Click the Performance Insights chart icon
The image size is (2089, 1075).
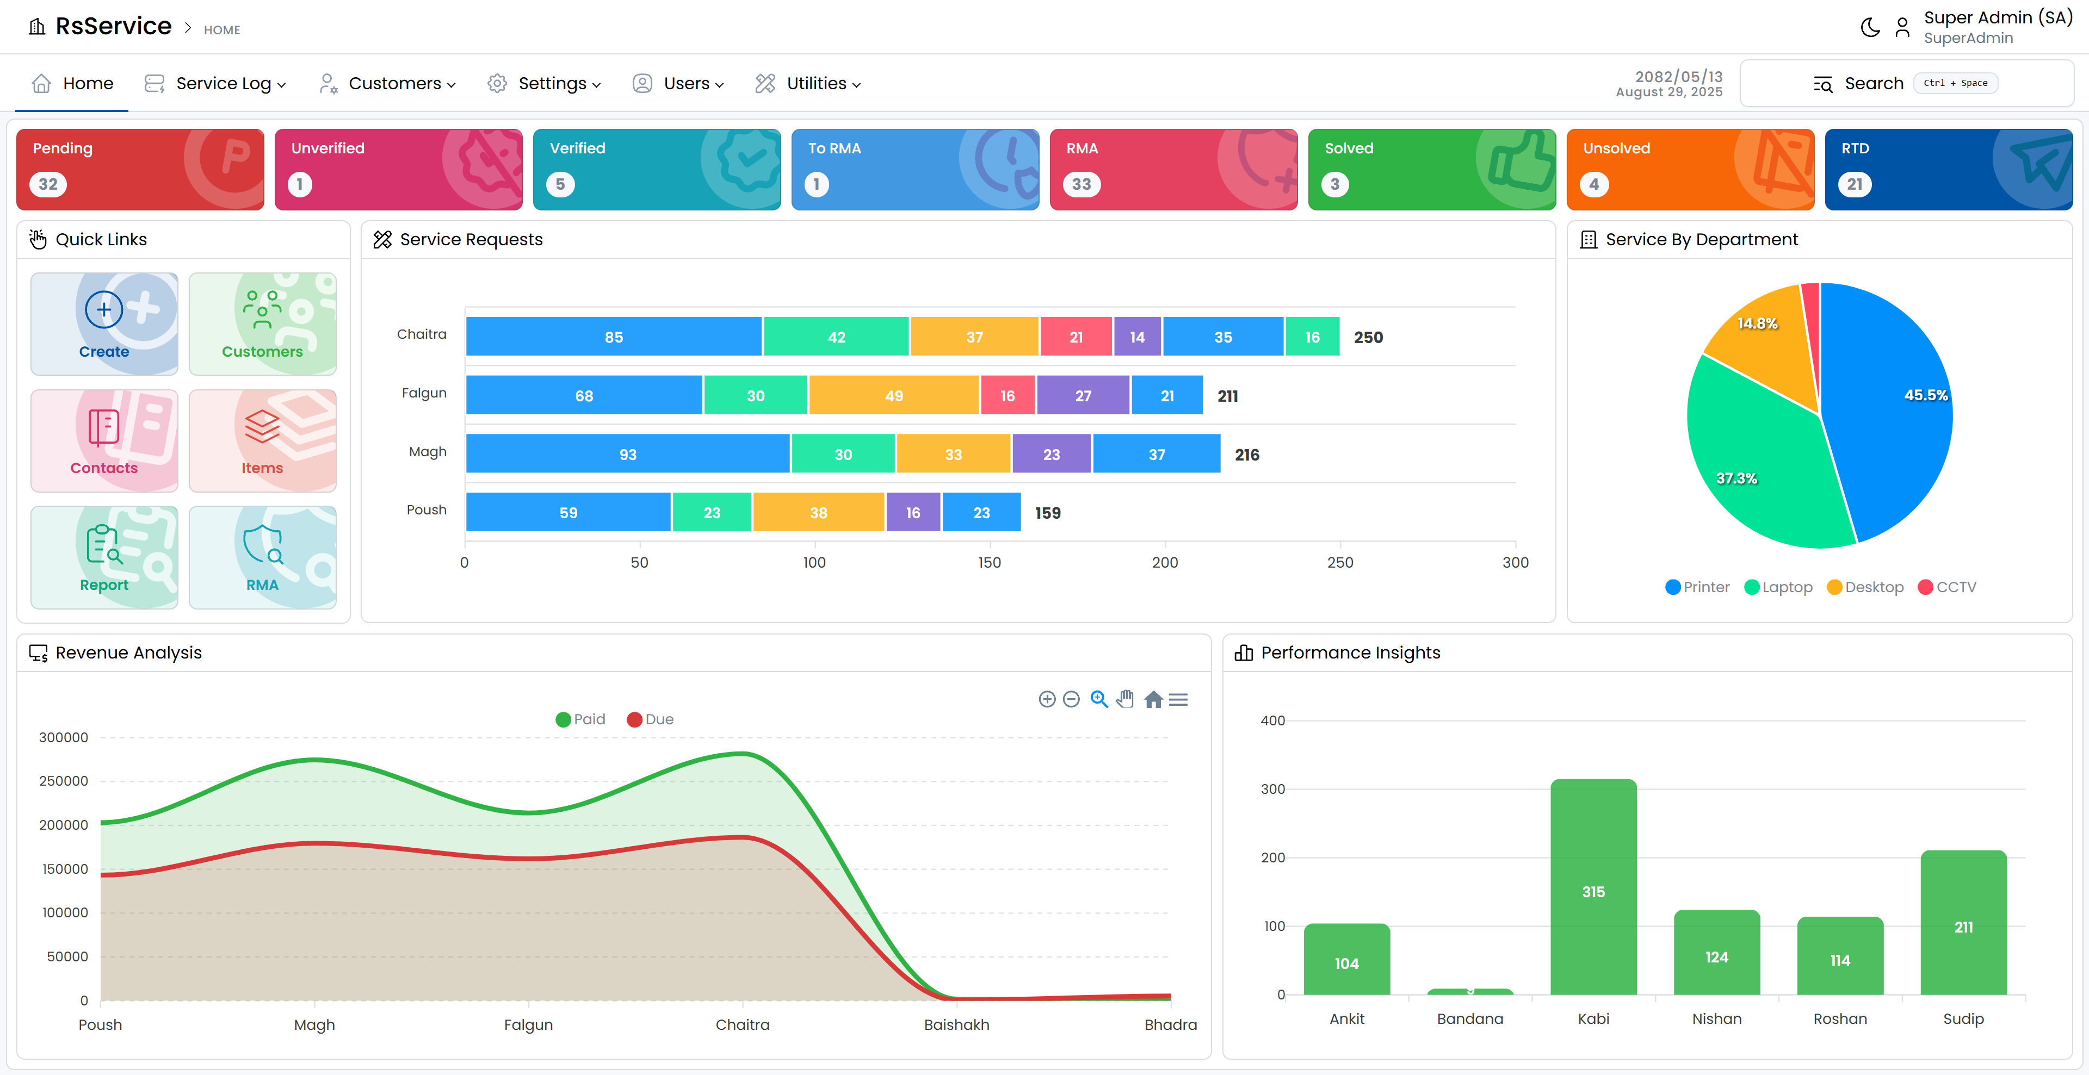point(1244,653)
